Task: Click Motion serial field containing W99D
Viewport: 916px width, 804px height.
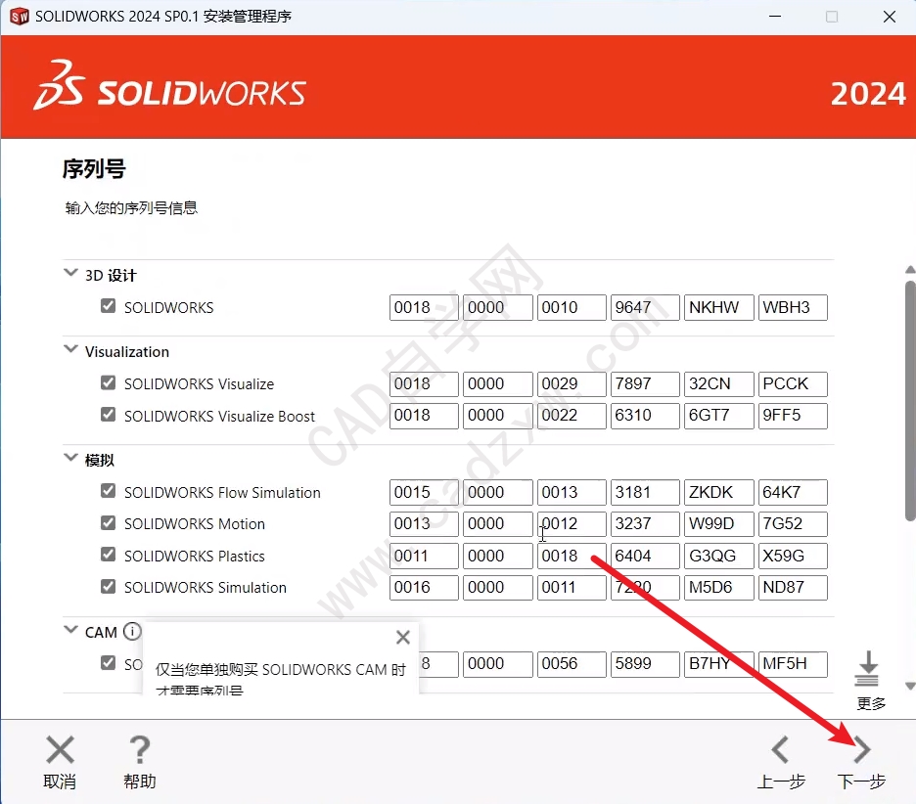Action: click(719, 523)
